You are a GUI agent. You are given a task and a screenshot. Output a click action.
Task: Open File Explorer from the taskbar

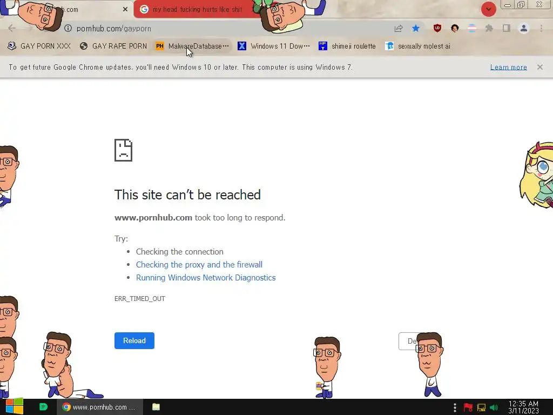pos(156,407)
